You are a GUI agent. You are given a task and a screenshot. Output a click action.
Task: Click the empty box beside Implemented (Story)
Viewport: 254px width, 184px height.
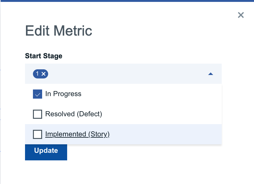click(37, 134)
